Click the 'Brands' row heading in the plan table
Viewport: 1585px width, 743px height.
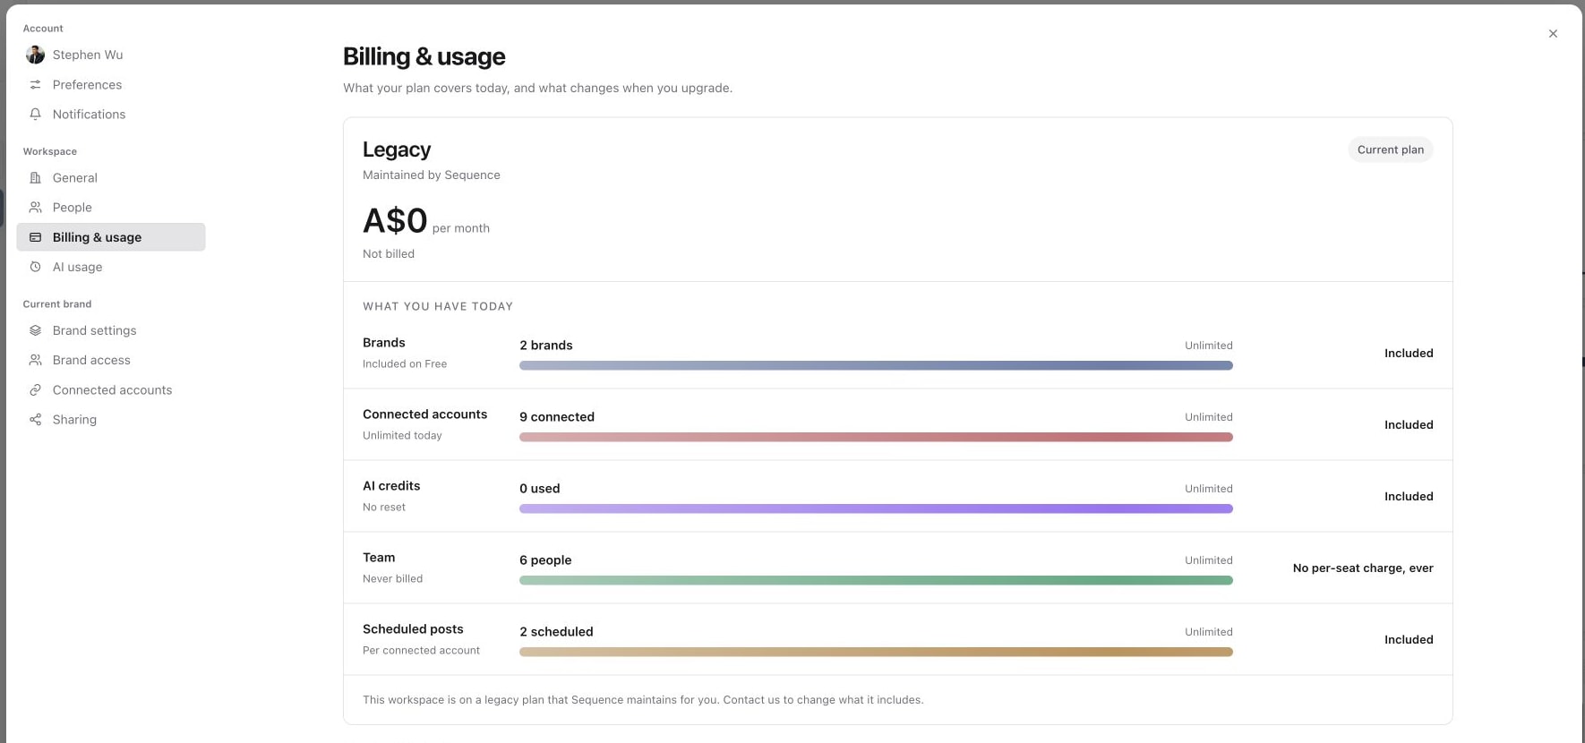point(384,342)
